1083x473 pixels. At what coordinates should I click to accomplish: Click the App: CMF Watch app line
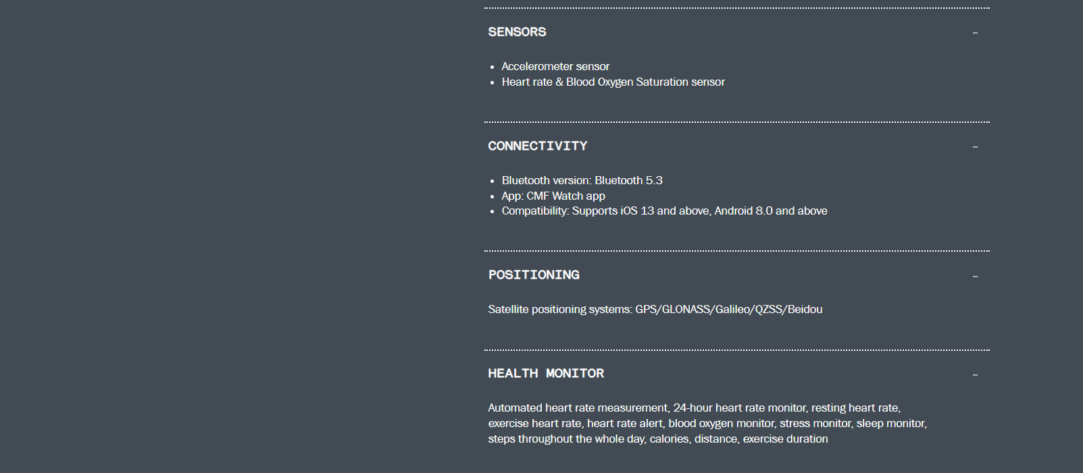pos(553,196)
